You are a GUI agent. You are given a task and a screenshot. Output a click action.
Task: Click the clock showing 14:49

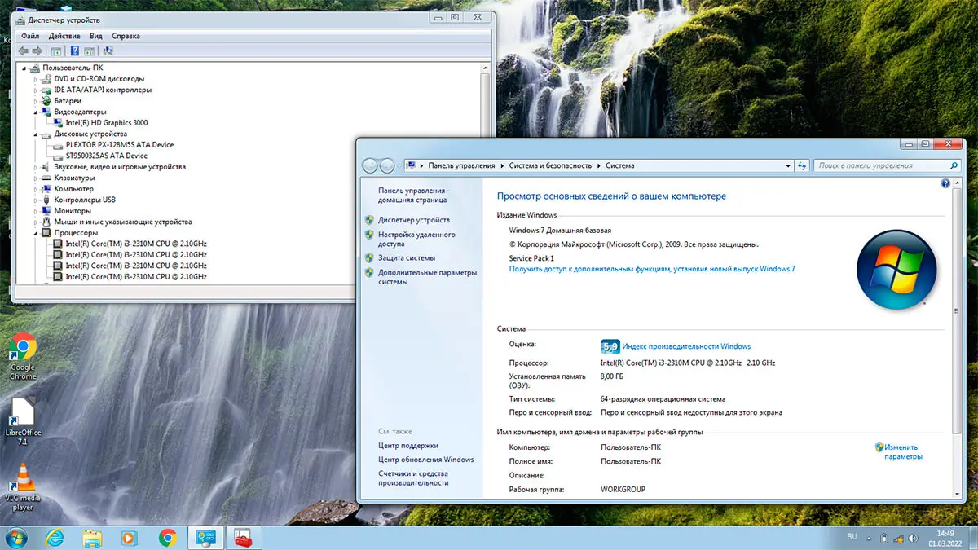[945, 533]
